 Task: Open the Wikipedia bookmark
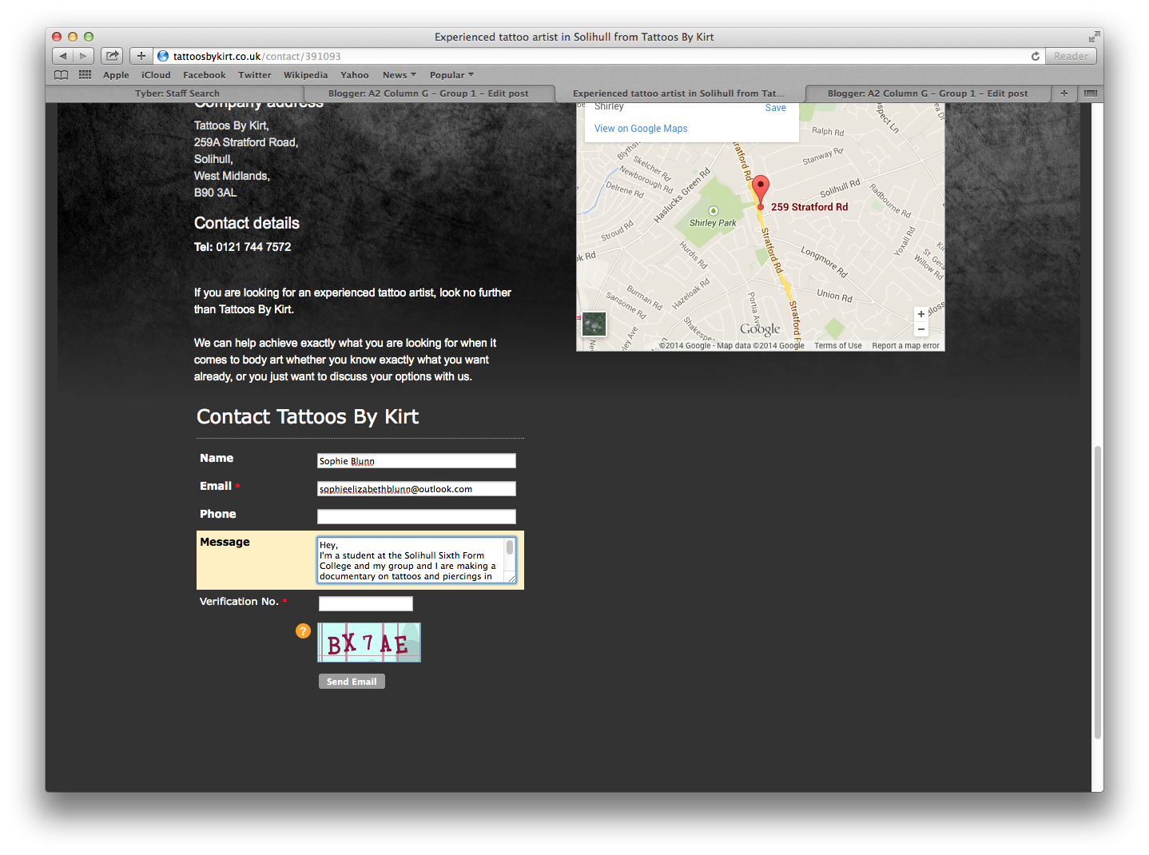(x=305, y=75)
